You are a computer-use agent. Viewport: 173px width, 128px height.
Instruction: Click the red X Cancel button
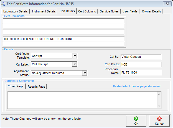tap(159, 121)
